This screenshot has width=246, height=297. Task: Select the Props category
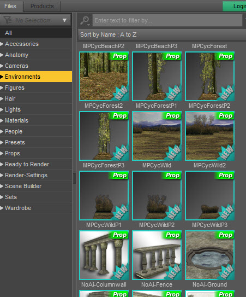[x=36, y=154]
